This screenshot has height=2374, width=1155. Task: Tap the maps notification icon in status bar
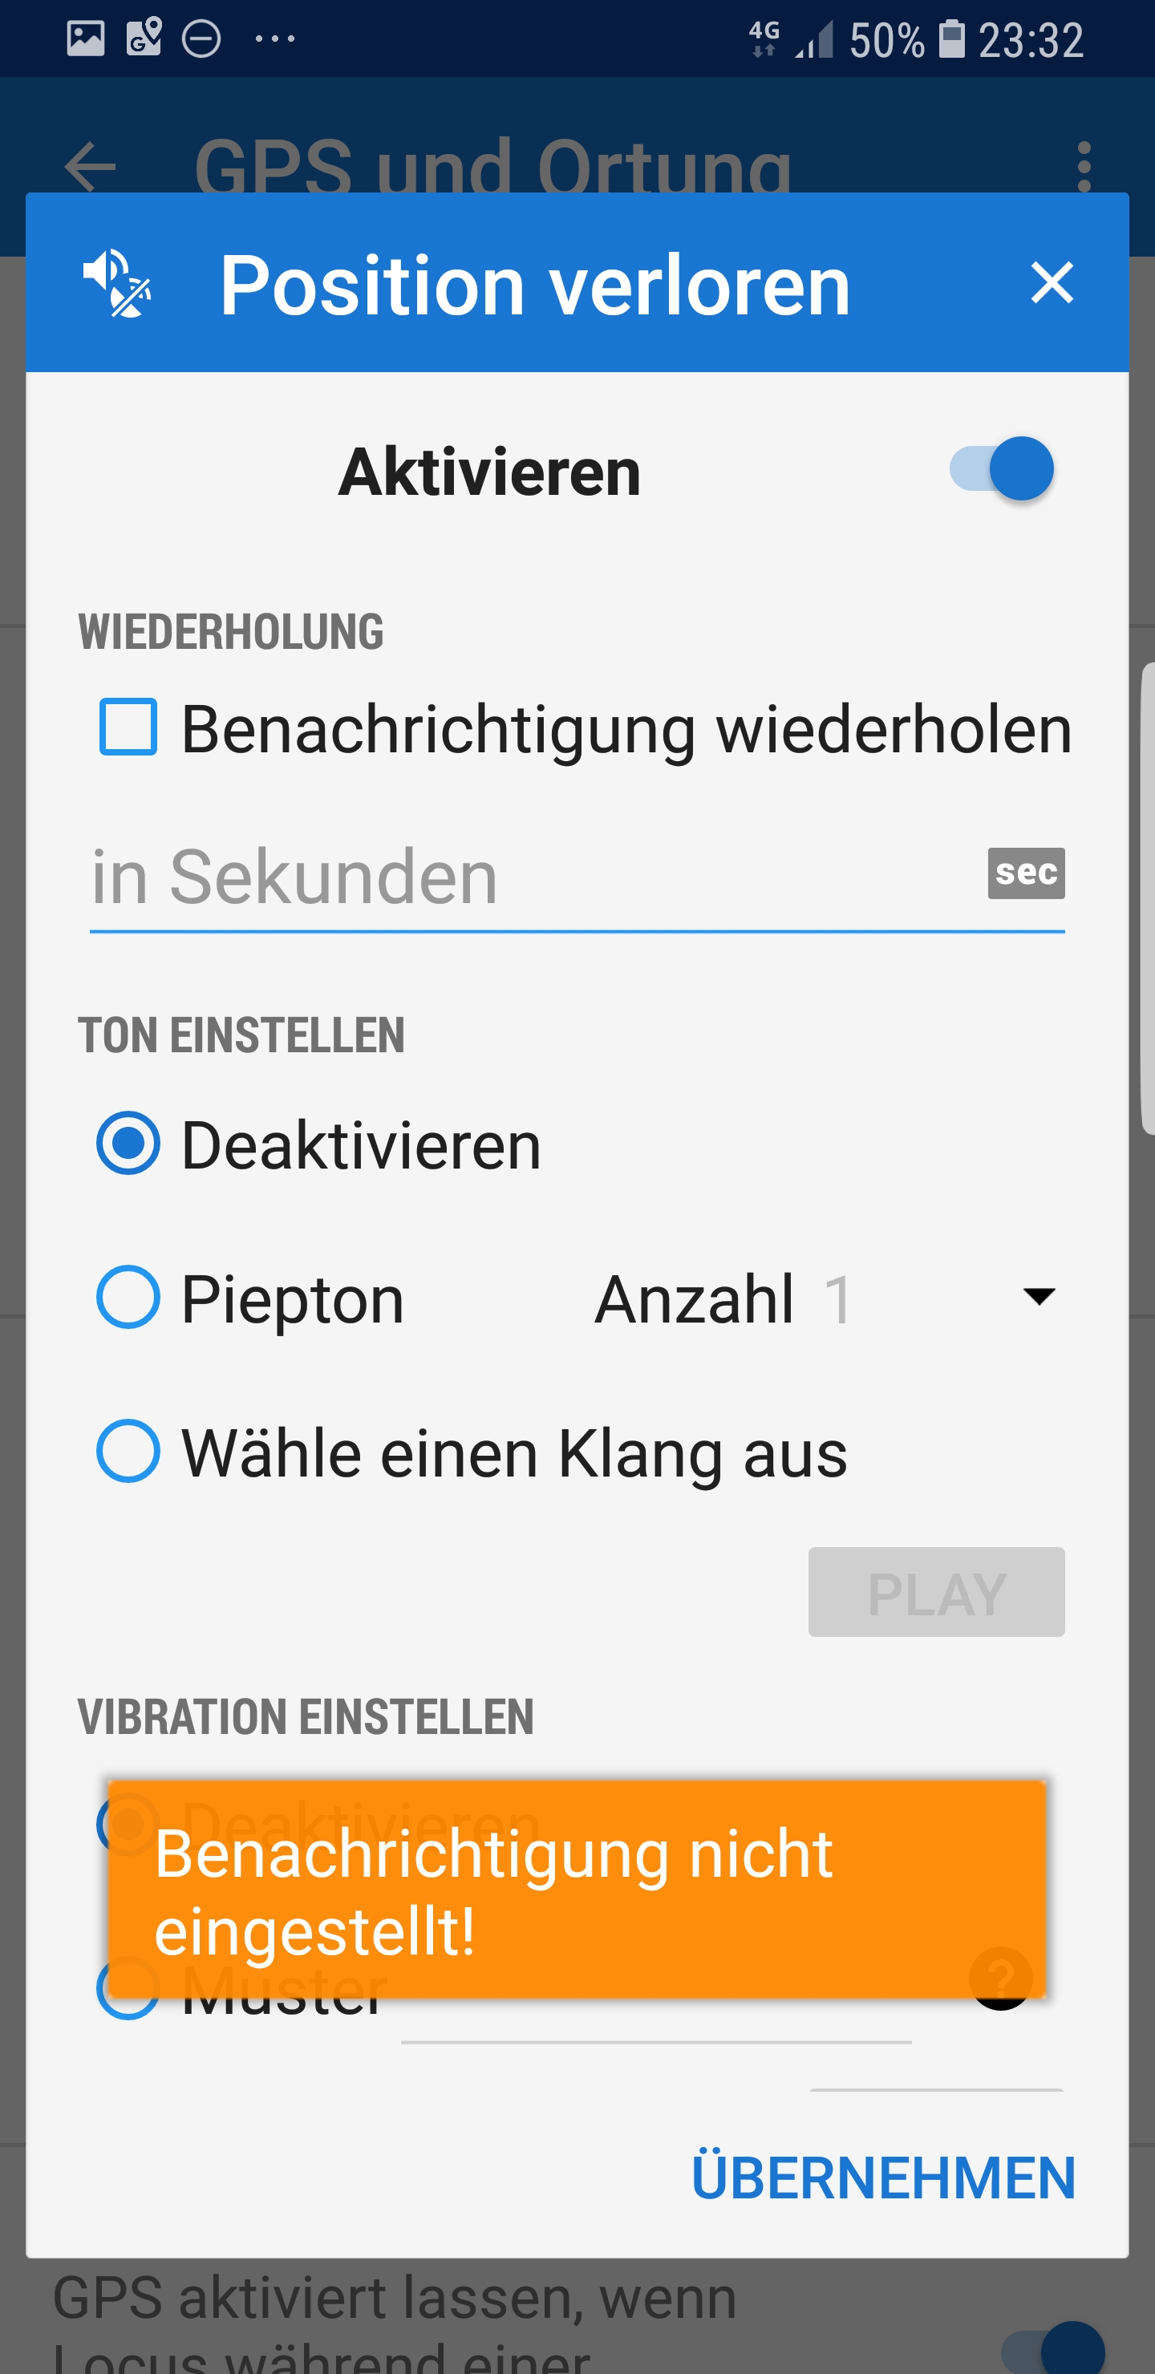click(x=144, y=38)
